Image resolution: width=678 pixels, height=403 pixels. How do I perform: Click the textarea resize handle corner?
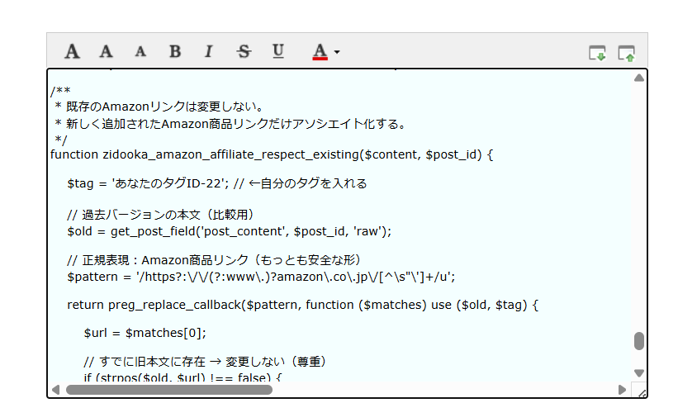tap(641, 391)
